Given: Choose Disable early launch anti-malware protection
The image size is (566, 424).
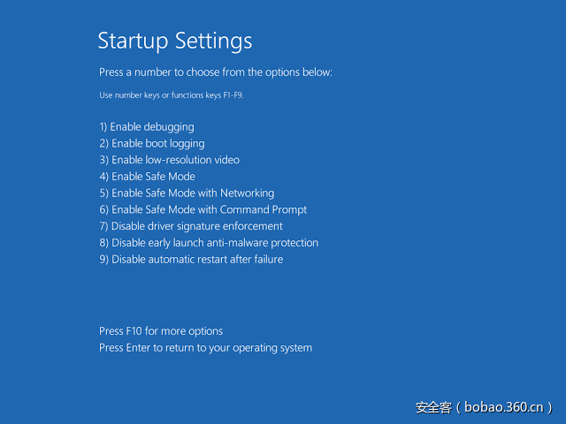Looking at the screenshot, I should pos(209,243).
